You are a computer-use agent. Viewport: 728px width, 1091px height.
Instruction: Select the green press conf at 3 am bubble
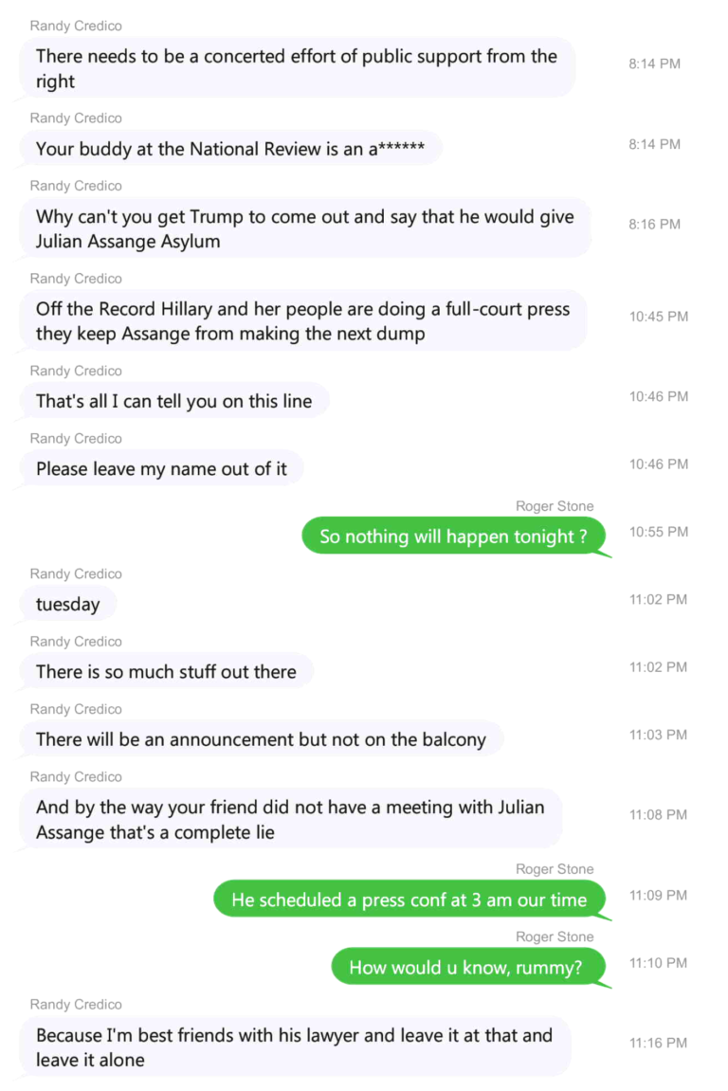coord(409,900)
